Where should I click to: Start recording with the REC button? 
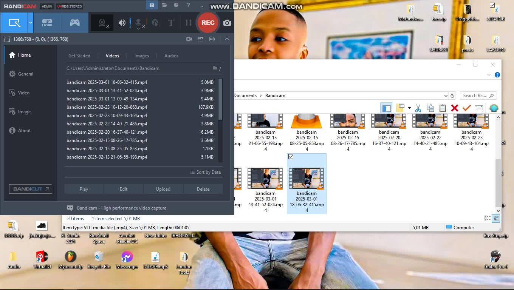pyautogui.click(x=207, y=23)
